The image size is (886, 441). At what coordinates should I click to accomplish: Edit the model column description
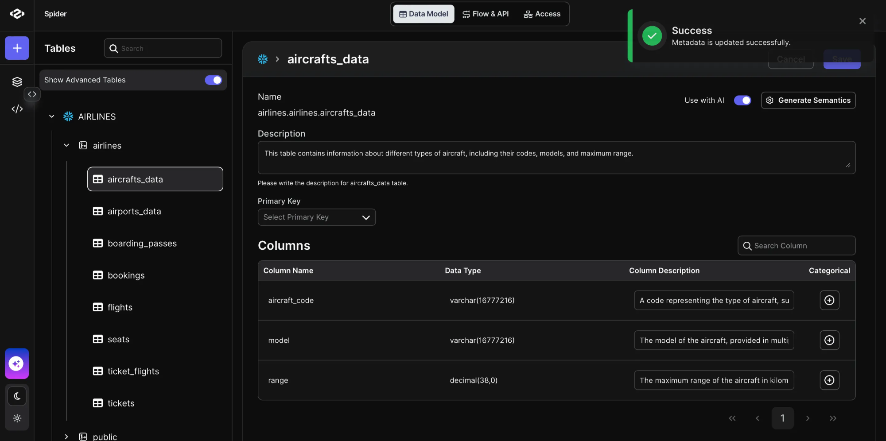tap(714, 340)
